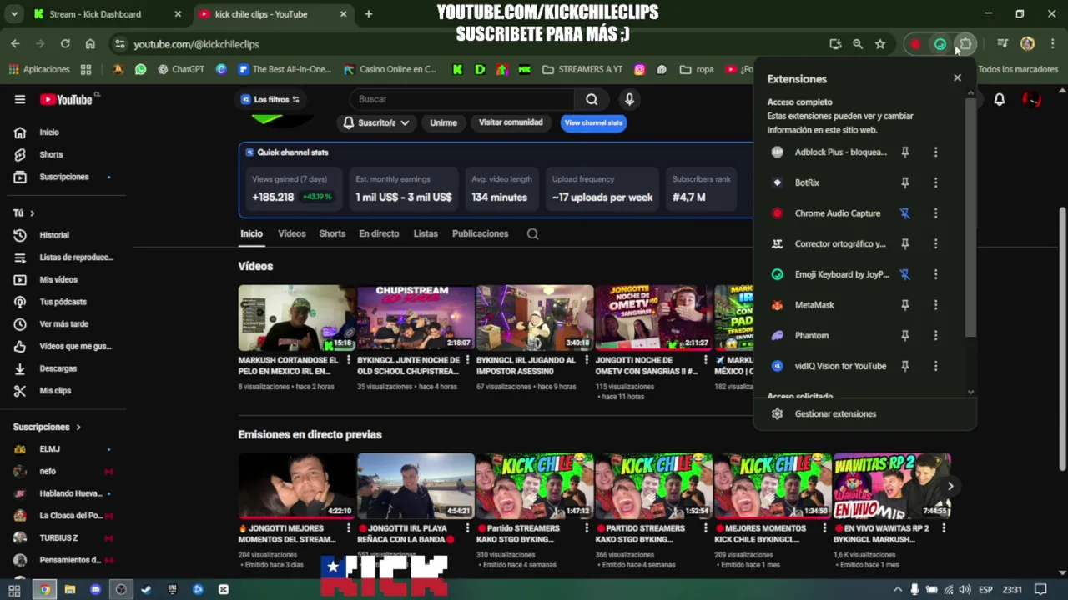This screenshot has width=1068, height=600.
Task: Pin the MetaMask extension
Action: (904, 305)
